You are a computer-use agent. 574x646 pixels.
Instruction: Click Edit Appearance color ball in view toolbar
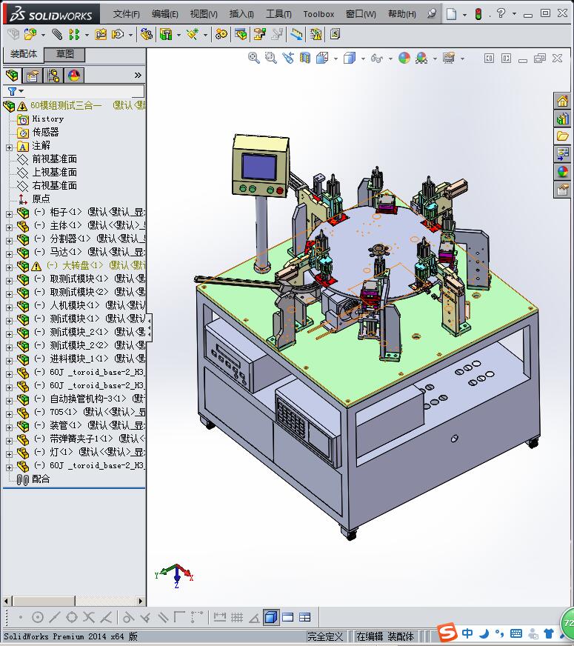coord(404,58)
